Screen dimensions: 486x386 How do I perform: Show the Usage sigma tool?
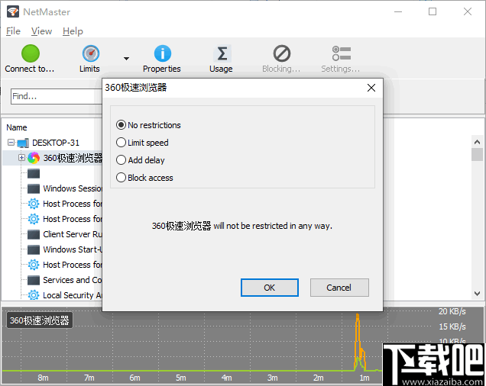(222, 53)
